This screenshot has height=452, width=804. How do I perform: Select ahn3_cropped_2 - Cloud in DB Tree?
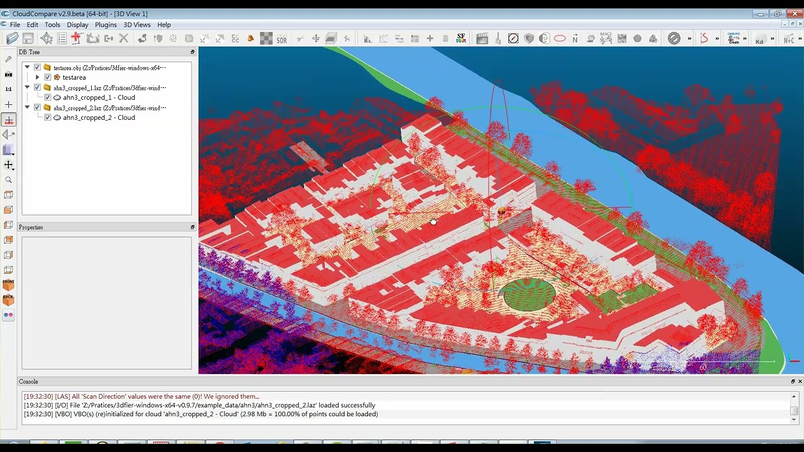coord(99,117)
